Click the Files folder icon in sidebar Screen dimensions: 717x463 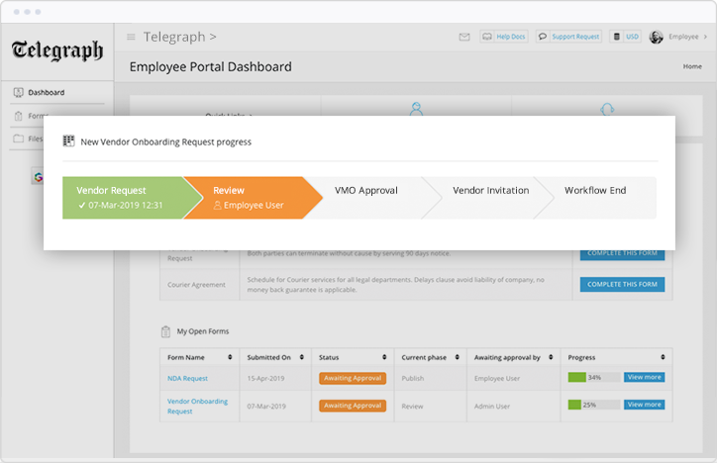click(x=19, y=139)
